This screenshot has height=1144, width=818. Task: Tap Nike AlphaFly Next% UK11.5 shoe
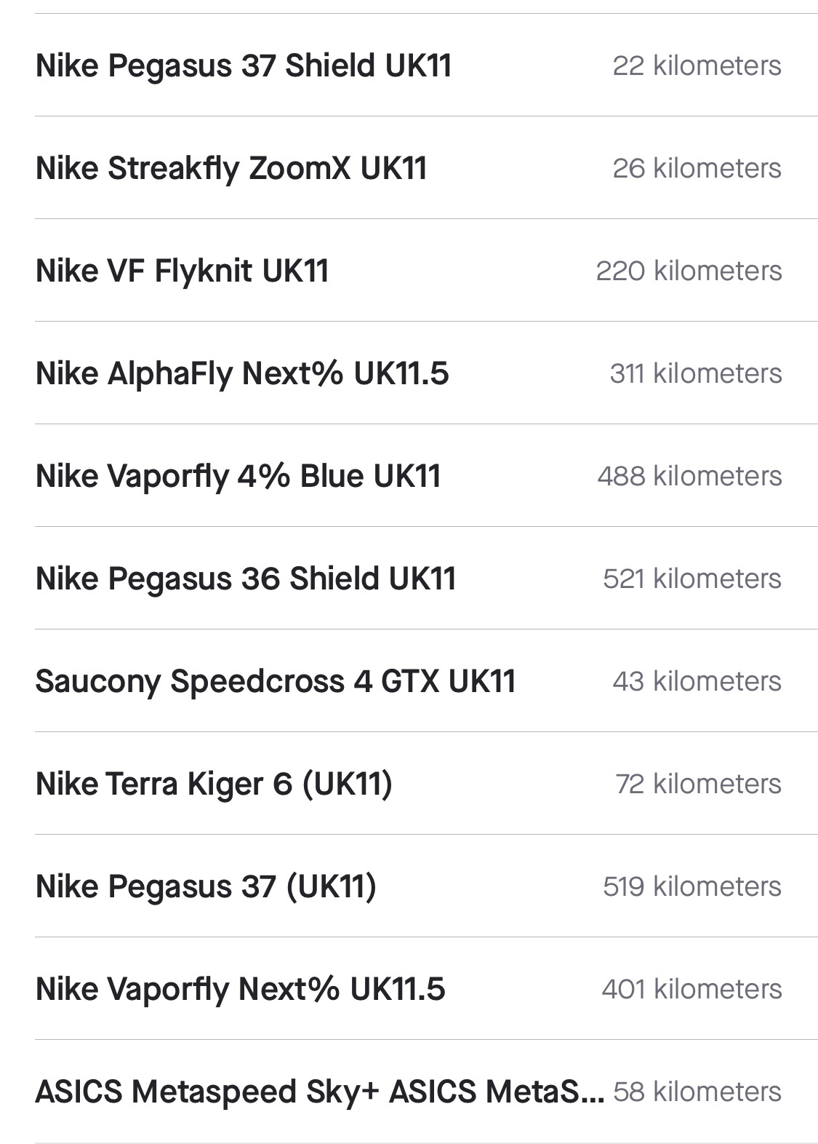tap(409, 373)
